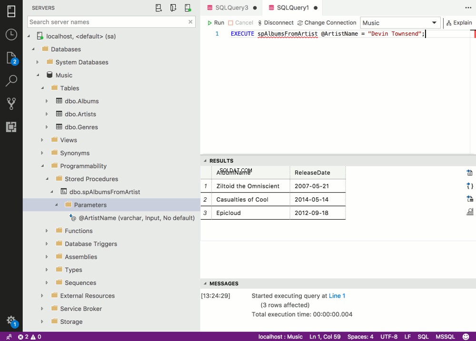Click Ln 1, Col 59 status entry
Screen dimensions: 476x341
(x=325, y=337)
